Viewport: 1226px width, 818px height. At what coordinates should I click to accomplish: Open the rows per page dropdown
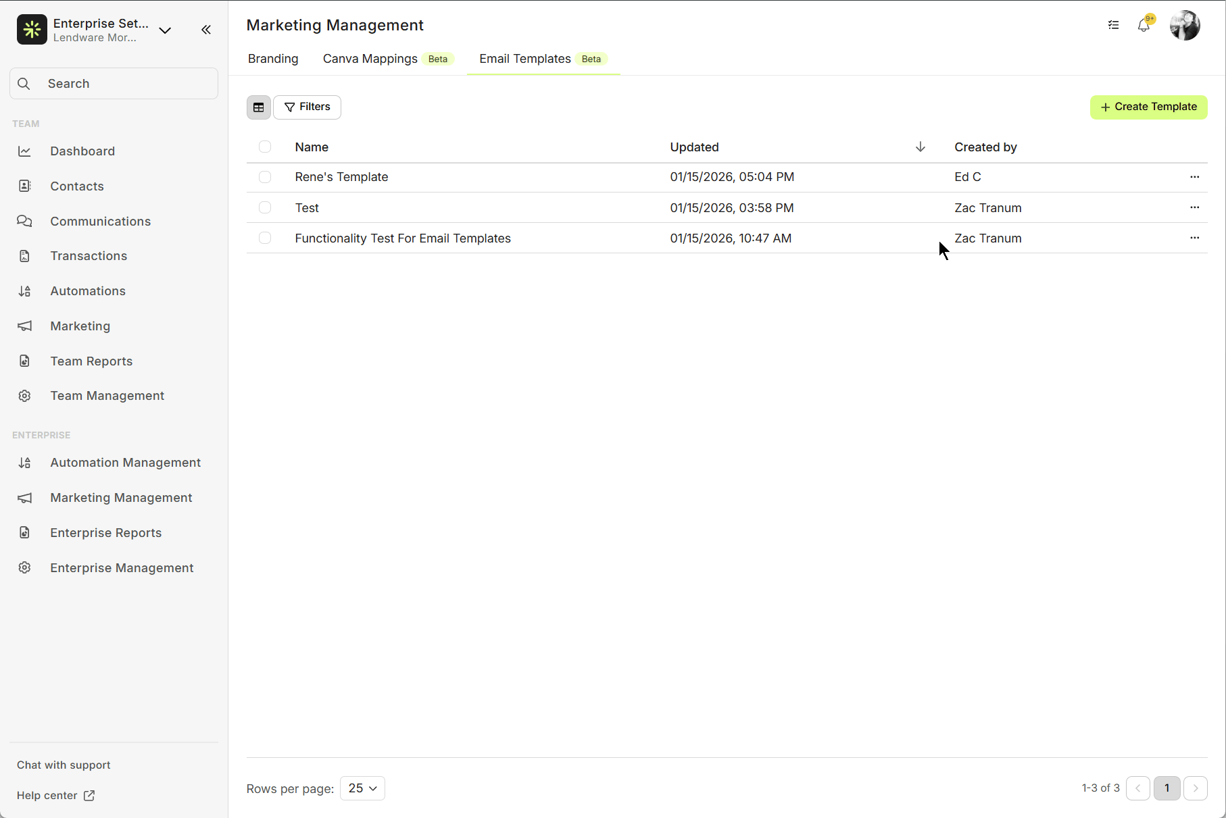tap(362, 788)
